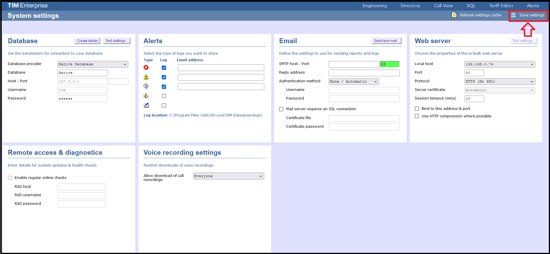Click the Send test mail button
The width and height of the screenshot is (550, 254).
pyautogui.click(x=386, y=41)
